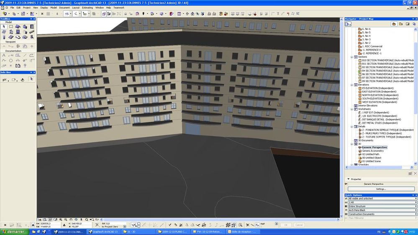
Task: Choose the Line tool in Documentation
Action: pos(25,56)
